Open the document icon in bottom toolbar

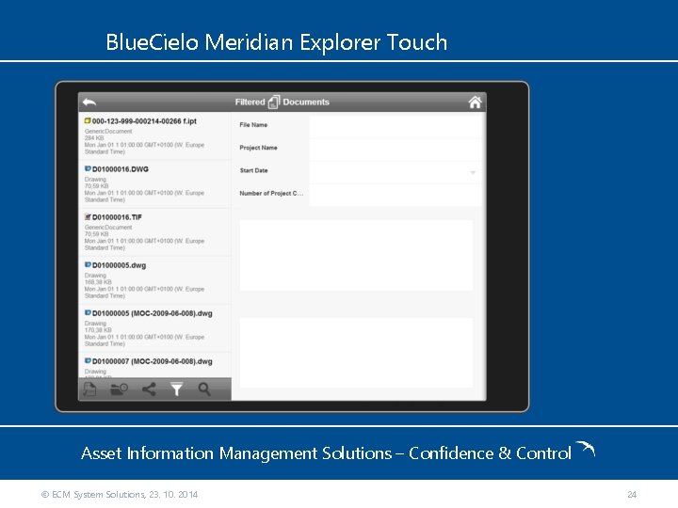(x=89, y=389)
